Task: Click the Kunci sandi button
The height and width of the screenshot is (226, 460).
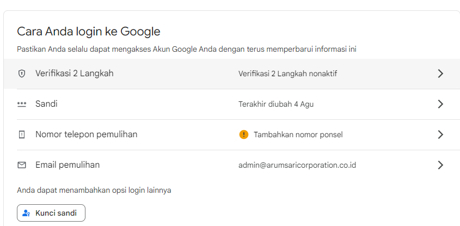Action: [x=51, y=213]
